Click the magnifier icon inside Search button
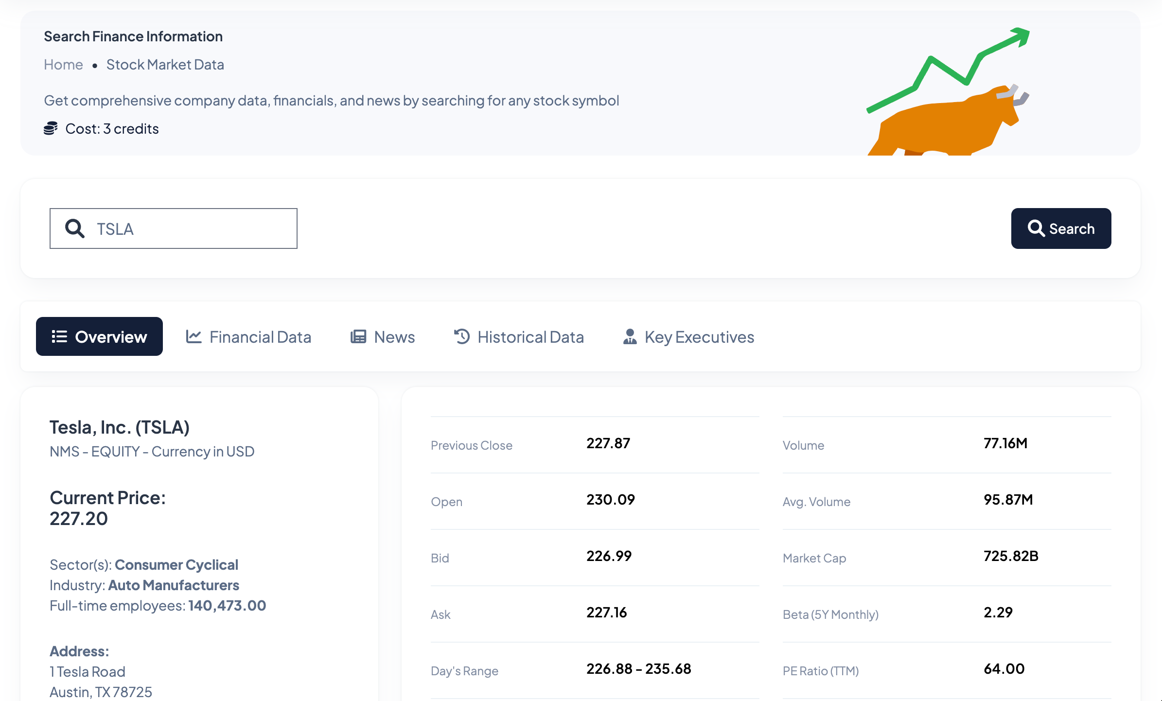Image resolution: width=1162 pixels, height=701 pixels. (1036, 228)
